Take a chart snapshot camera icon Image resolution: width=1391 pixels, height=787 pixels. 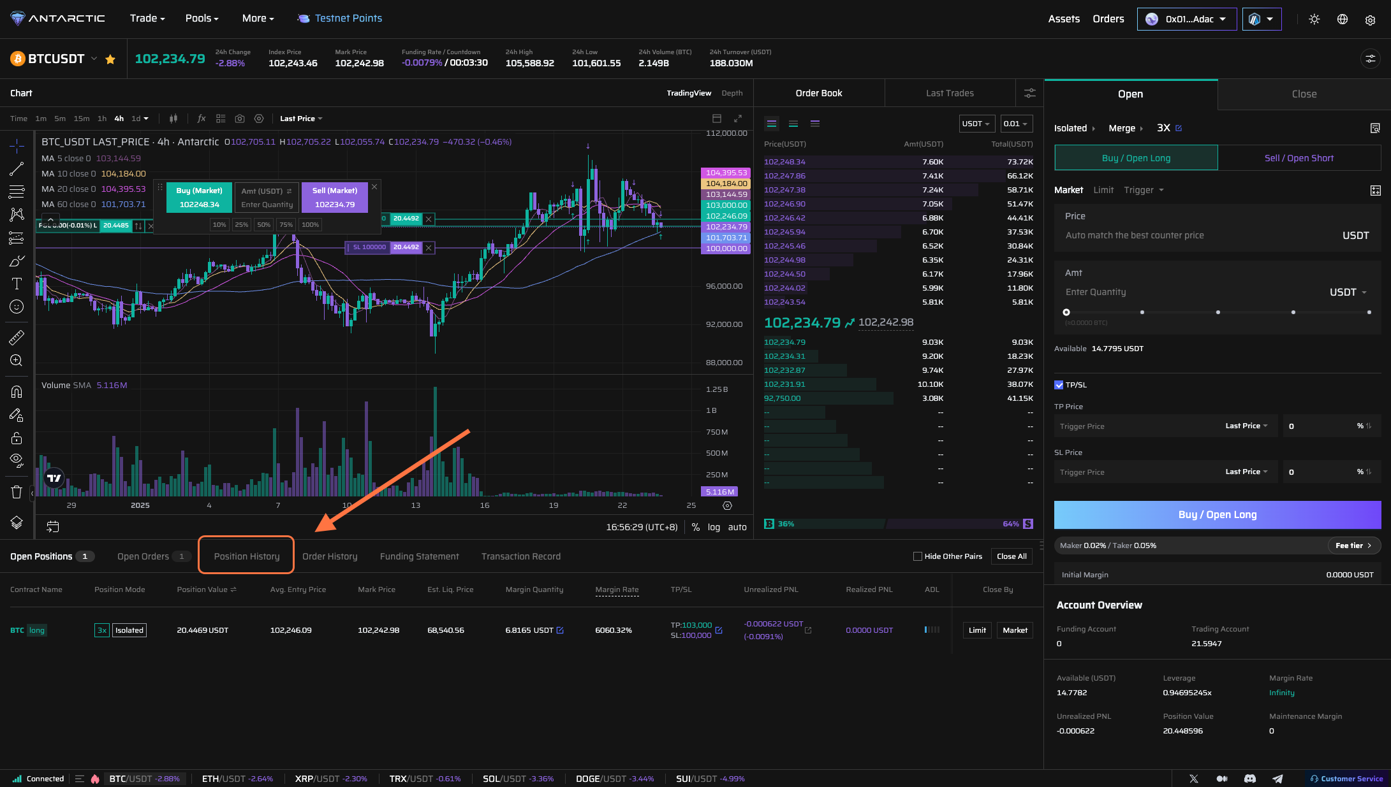tap(240, 119)
